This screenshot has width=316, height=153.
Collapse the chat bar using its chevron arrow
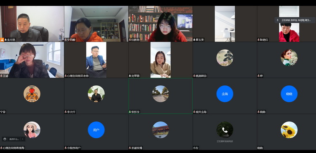pos(23,139)
